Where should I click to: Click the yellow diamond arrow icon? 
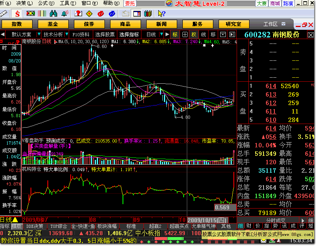(89, 14)
